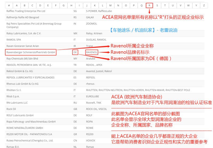
Task: Click Ray-Chemicals (M) Sdn Bhd name
Action: (x=22, y=59)
